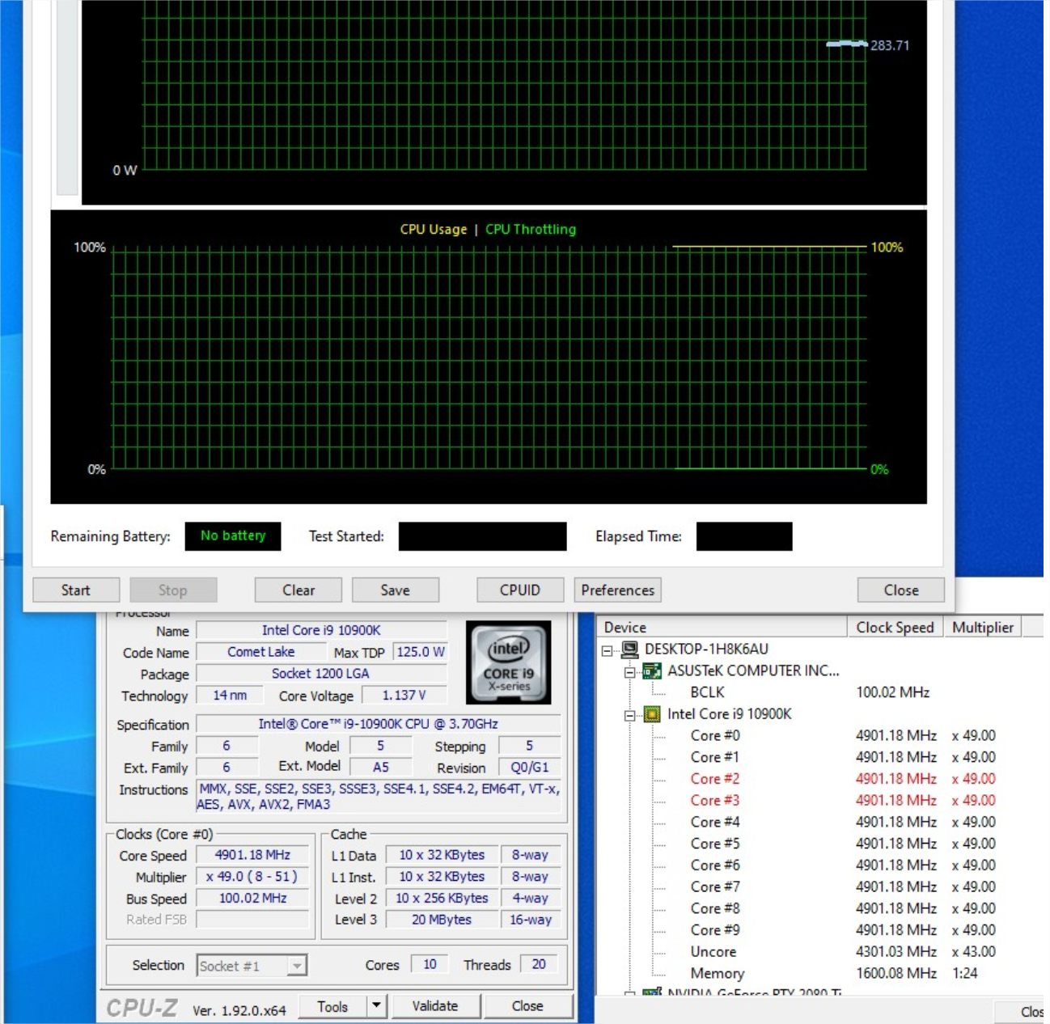The width and height of the screenshot is (1050, 1024).
Task: Click the Core Speed 4901.18 MHz field
Action: point(252,856)
